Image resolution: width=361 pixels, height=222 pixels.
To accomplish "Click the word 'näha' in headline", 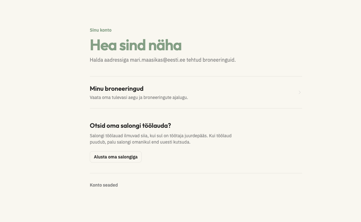I will pos(165,45).
